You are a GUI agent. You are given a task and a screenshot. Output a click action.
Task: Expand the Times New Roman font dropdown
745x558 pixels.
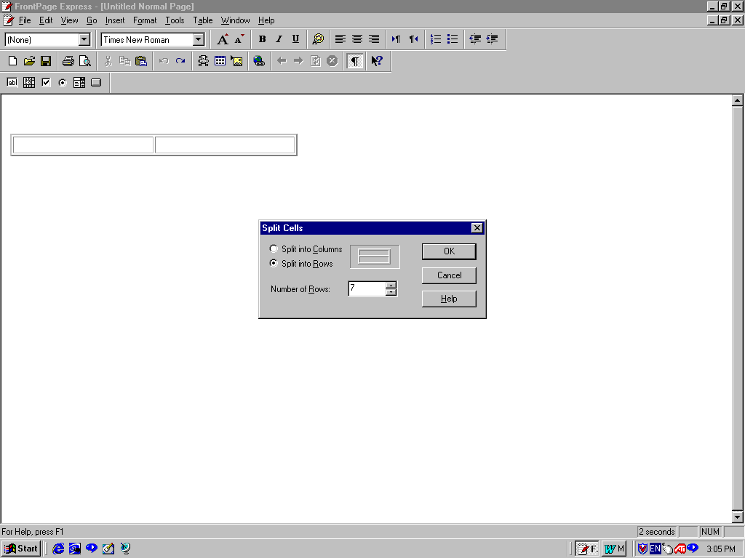[199, 40]
